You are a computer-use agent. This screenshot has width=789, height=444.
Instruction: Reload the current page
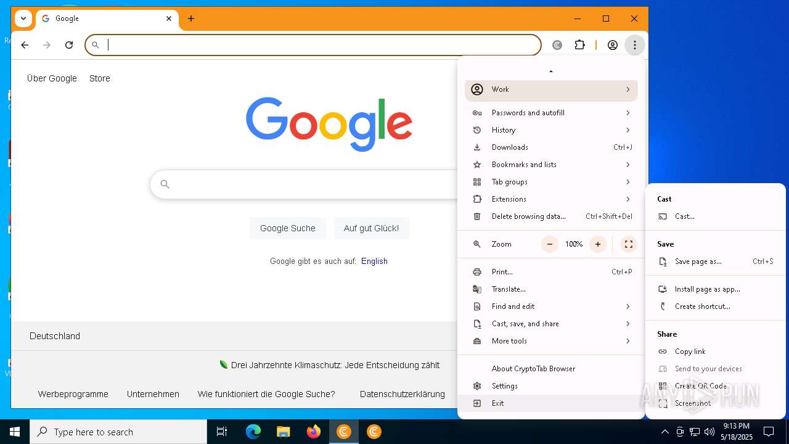coord(69,45)
